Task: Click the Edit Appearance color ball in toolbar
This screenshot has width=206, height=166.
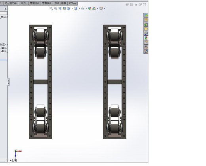Action: tap(90, 8)
